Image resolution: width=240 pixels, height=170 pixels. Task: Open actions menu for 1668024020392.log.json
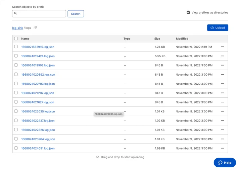[x=223, y=75]
